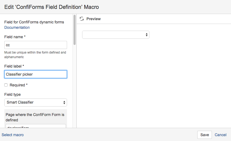Click the 'Page where the ConfiForm Form is defined' label
The height and width of the screenshot is (141, 231).
click(35, 117)
